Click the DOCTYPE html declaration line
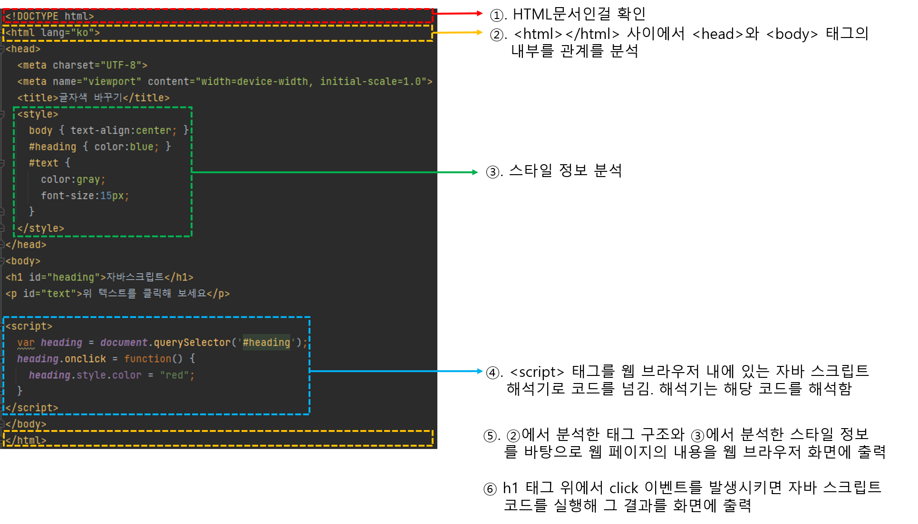This screenshot has height=524, width=918. [49, 16]
